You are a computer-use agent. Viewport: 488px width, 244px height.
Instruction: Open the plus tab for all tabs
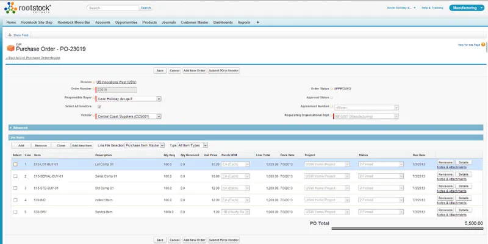click(x=257, y=23)
